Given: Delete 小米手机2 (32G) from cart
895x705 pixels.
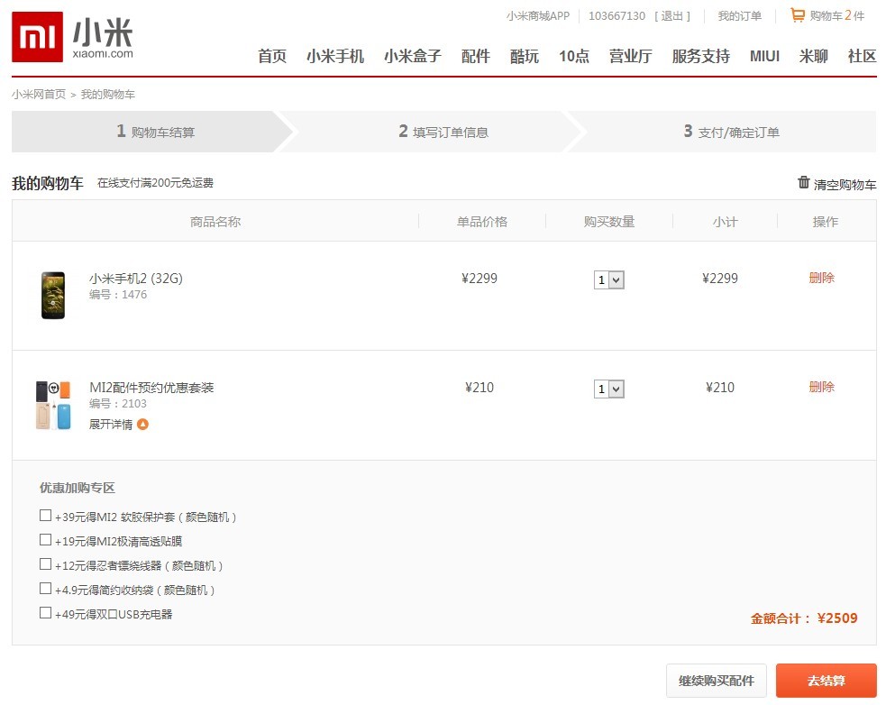Looking at the screenshot, I should (x=821, y=278).
